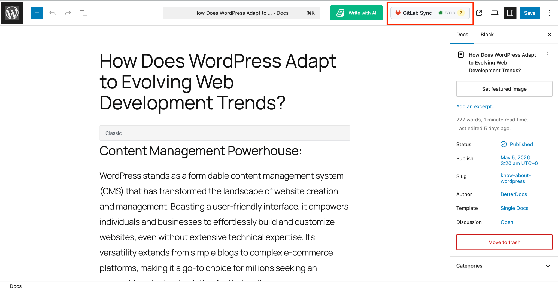Screen dimensions: 558x290
Task: Change the Single Docs template
Action: click(514, 208)
